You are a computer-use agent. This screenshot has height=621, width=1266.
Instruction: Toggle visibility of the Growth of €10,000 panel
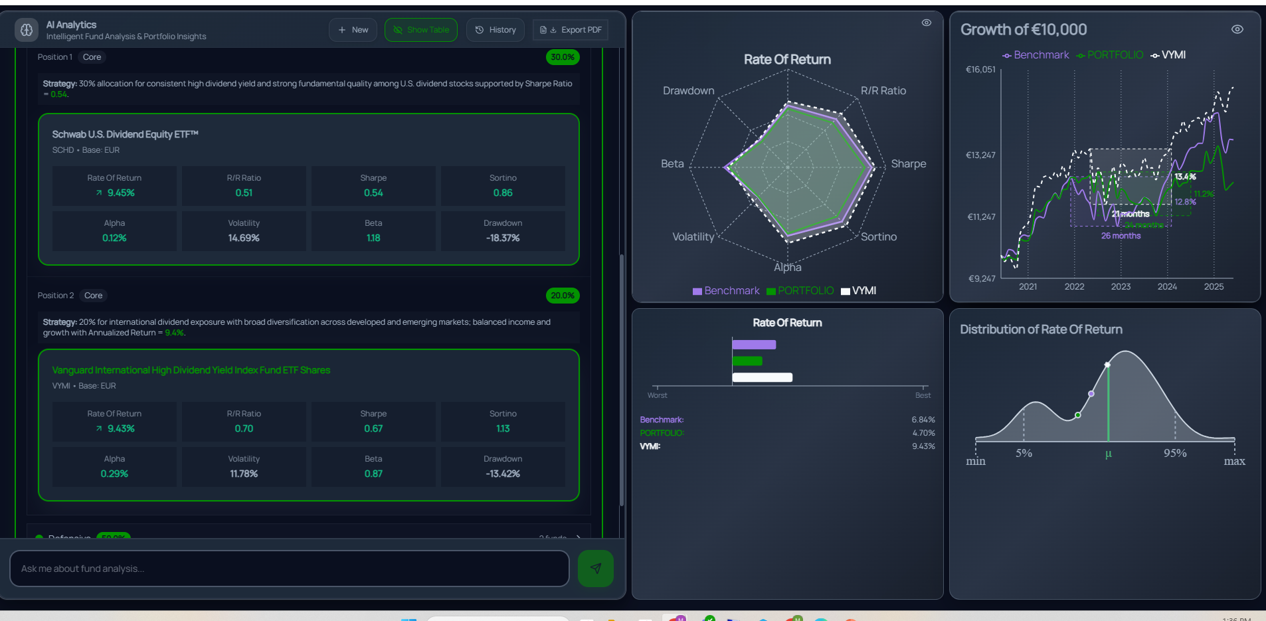[1237, 29]
